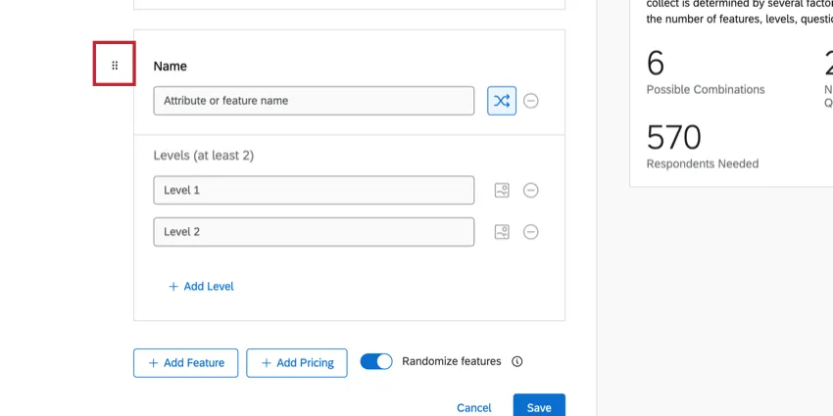This screenshot has height=416, width=833.
Task: Focus the Level 2 text field
Action: pyautogui.click(x=314, y=232)
